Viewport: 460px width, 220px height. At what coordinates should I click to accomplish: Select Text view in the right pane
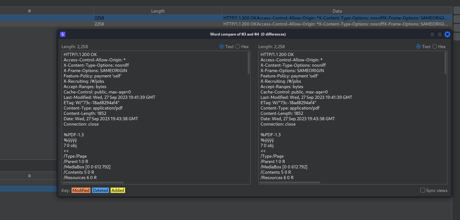pyautogui.click(x=419, y=47)
